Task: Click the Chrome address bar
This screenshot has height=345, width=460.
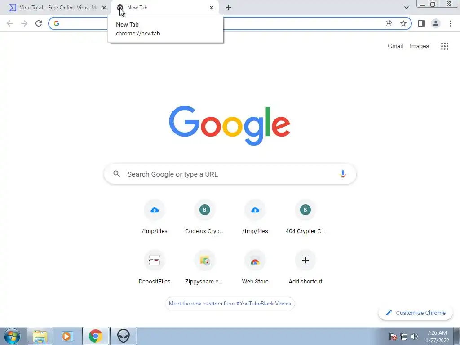Action: tap(230, 23)
